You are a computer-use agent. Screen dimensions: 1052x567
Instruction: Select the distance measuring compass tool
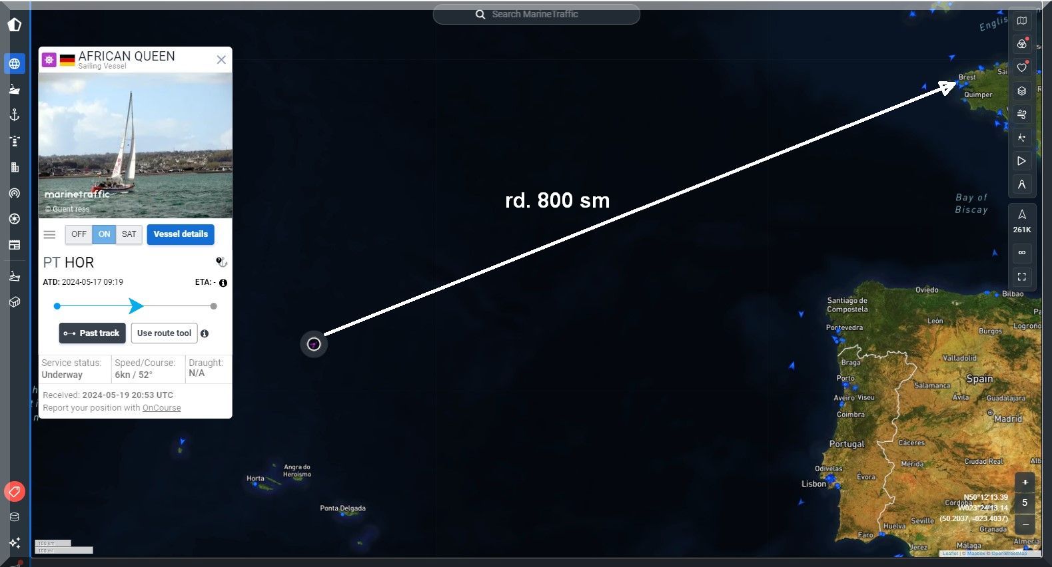tap(1021, 184)
